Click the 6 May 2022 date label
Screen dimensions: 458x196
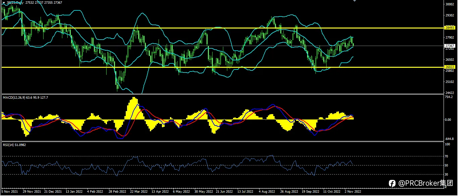click(x=181, y=192)
